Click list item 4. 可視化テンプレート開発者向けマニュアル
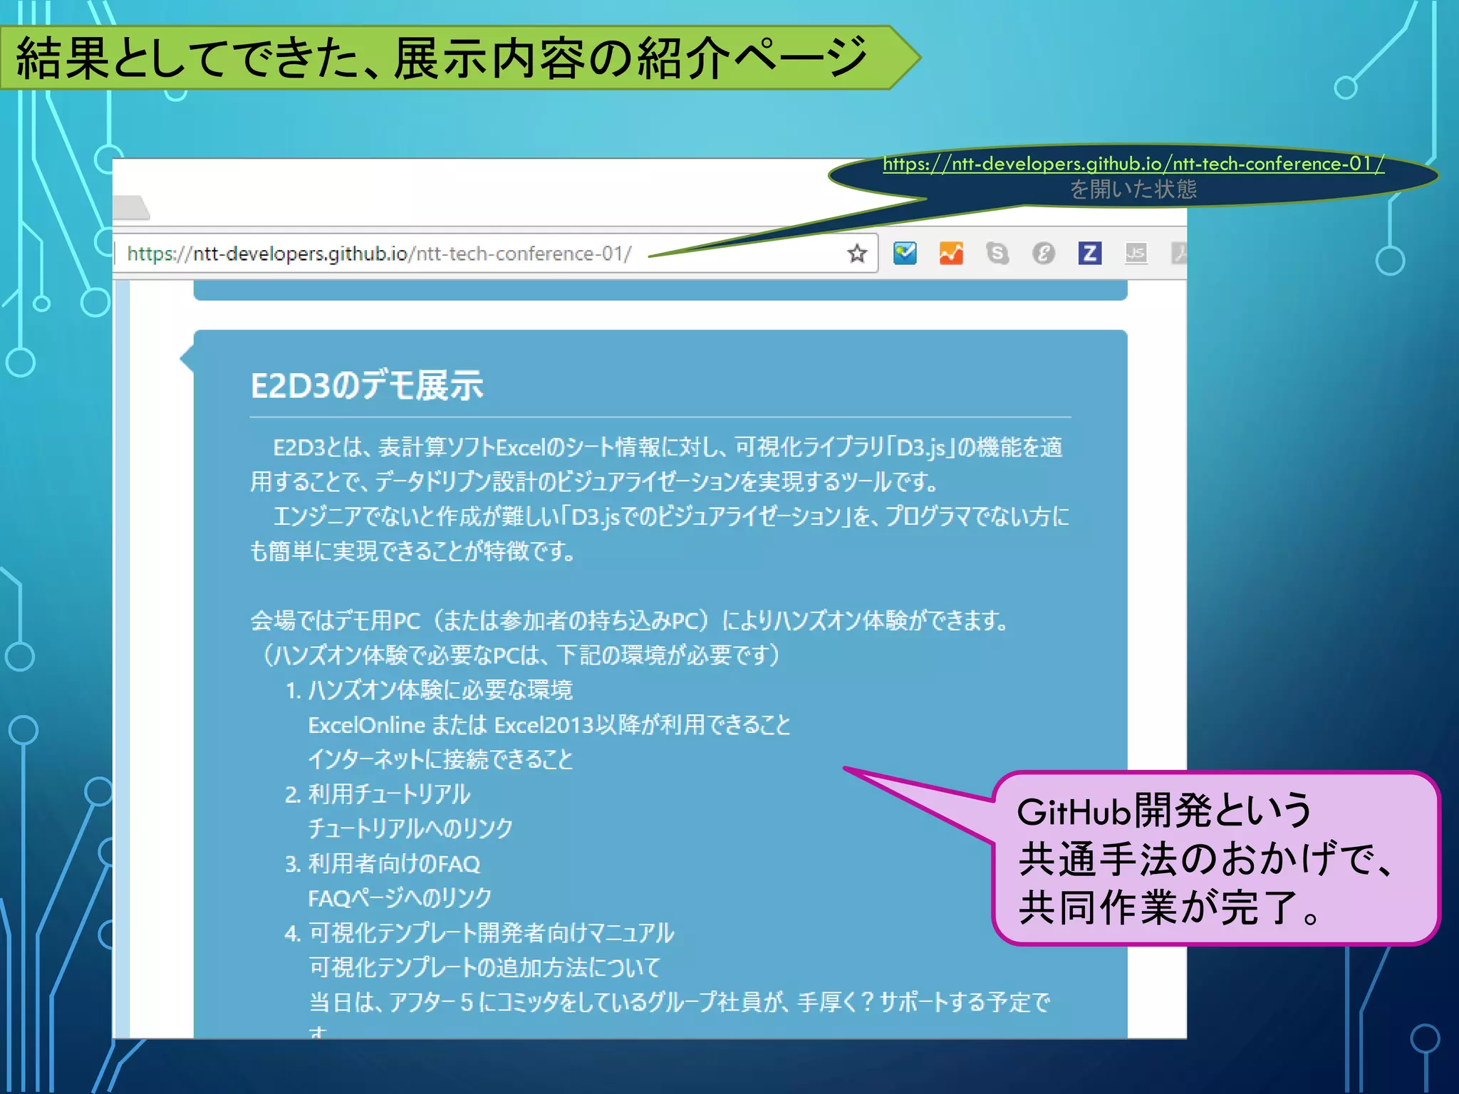 pos(479,932)
